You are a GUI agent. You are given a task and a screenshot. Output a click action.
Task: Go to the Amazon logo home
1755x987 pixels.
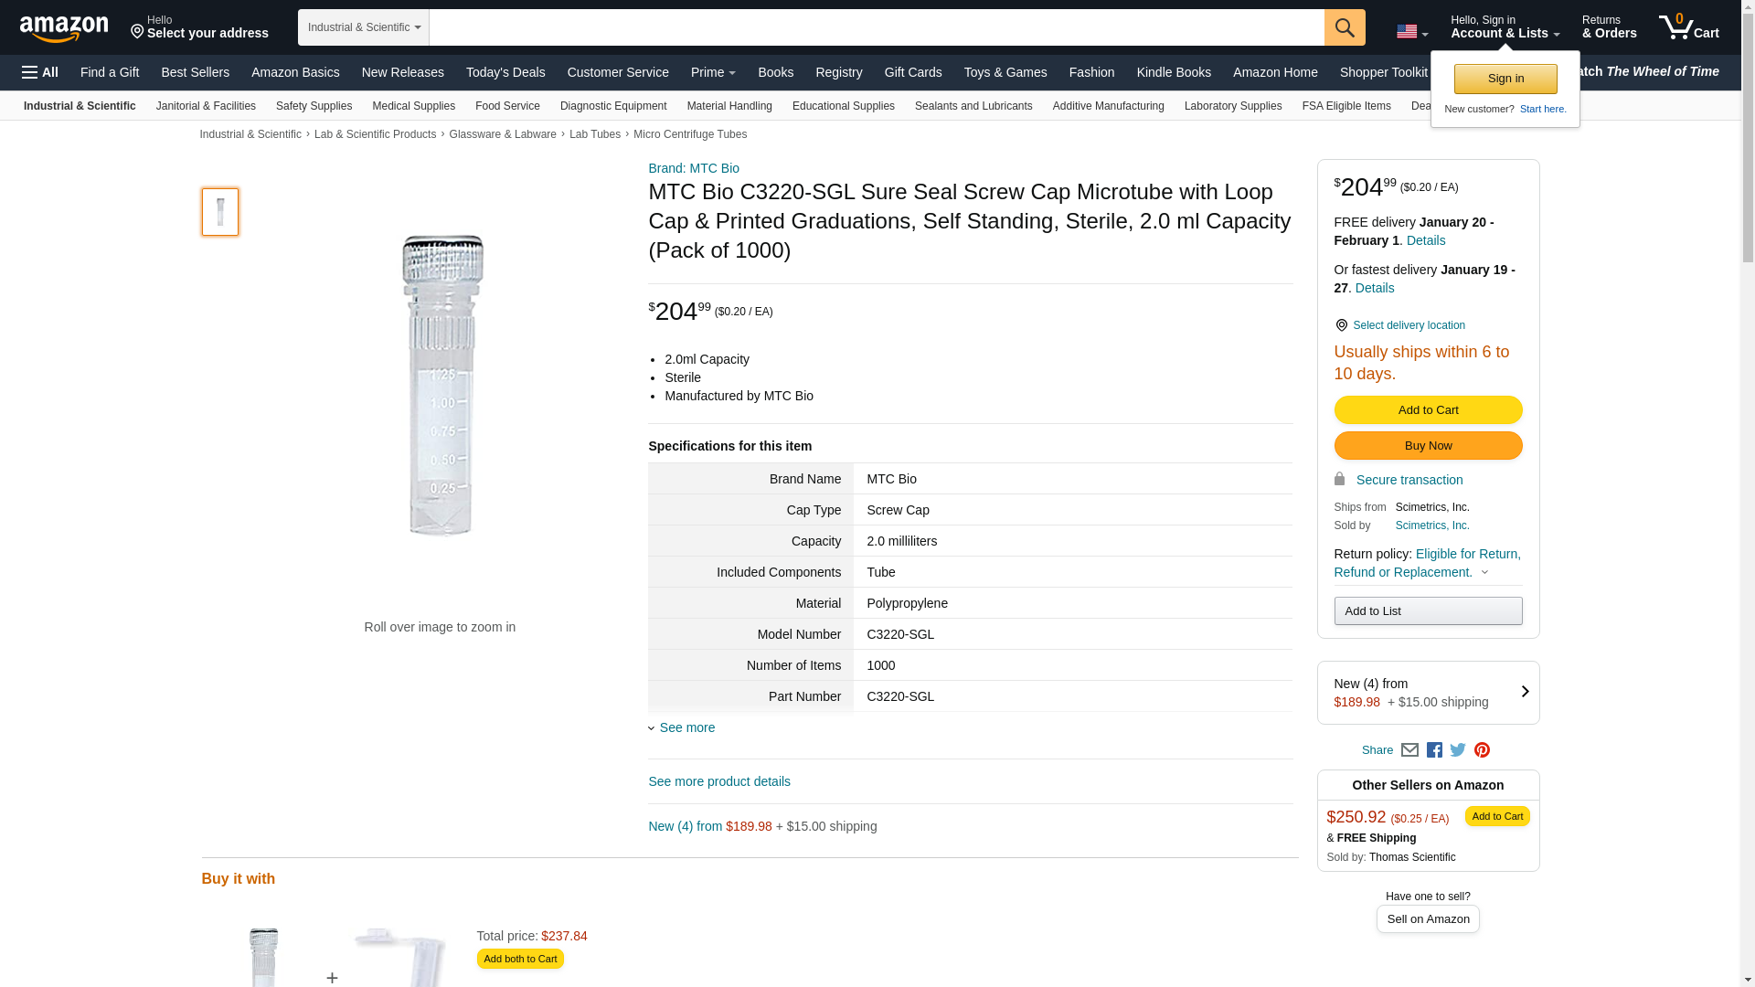64,28
